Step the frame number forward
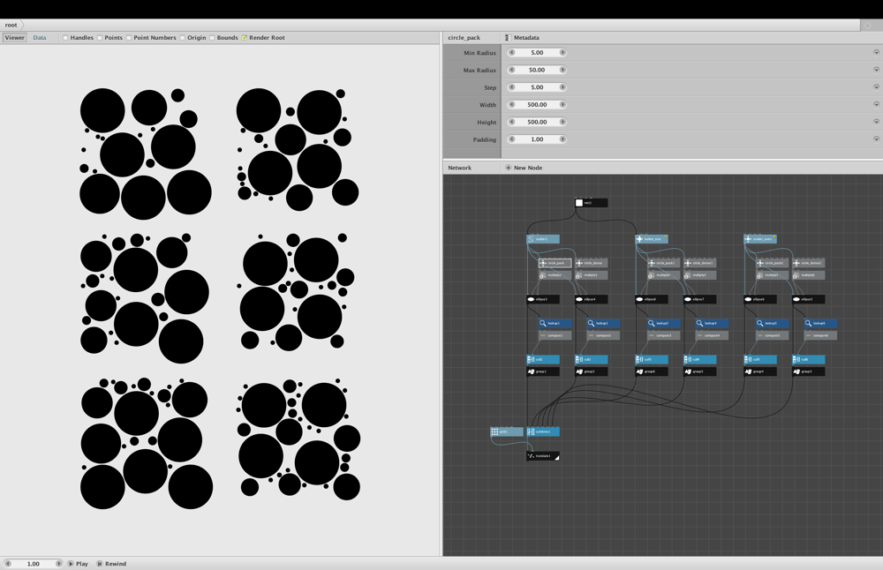This screenshot has width=883, height=570. pyautogui.click(x=58, y=563)
